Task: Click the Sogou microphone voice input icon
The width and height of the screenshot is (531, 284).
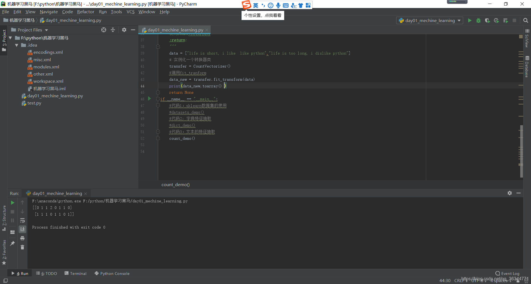Action: pos(278,5)
